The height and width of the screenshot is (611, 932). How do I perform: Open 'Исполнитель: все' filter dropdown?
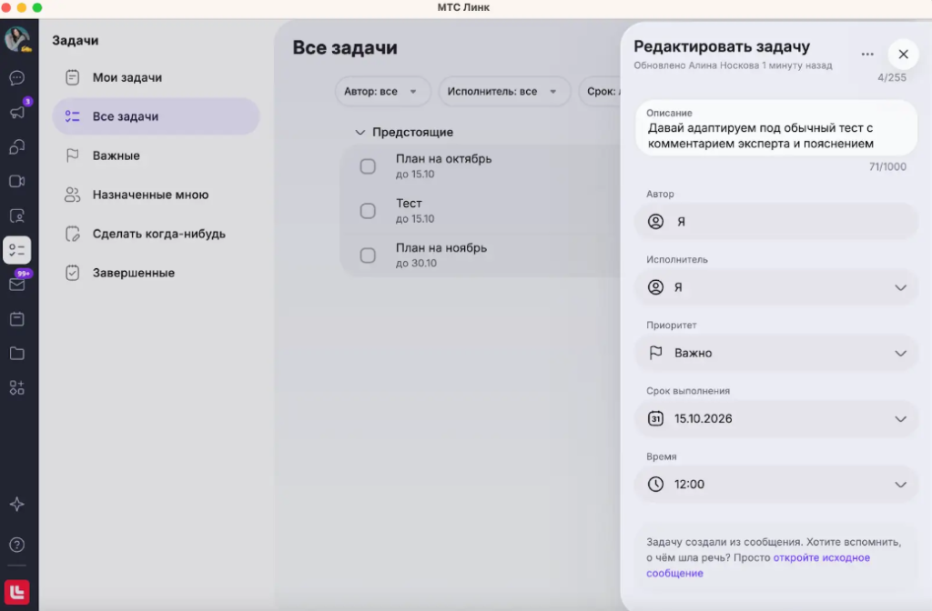504,92
